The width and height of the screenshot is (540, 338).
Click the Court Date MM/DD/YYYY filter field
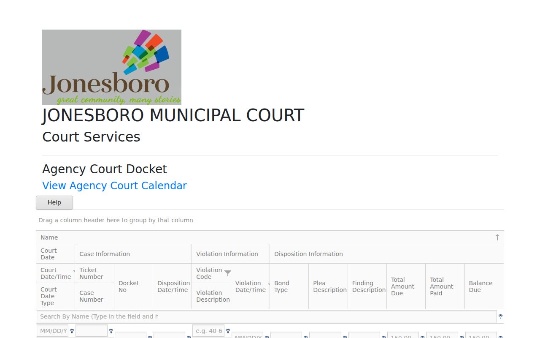click(x=53, y=331)
